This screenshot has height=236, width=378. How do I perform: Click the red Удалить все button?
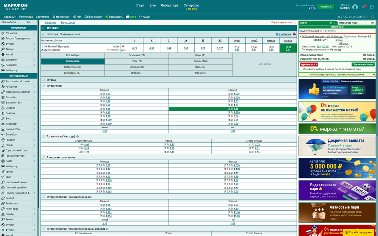[309, 65]
